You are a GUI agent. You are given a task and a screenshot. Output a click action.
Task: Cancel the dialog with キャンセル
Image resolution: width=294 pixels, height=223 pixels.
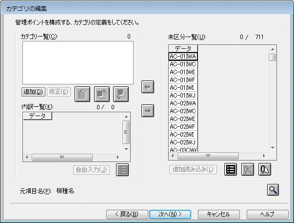[x=218, y=214]
